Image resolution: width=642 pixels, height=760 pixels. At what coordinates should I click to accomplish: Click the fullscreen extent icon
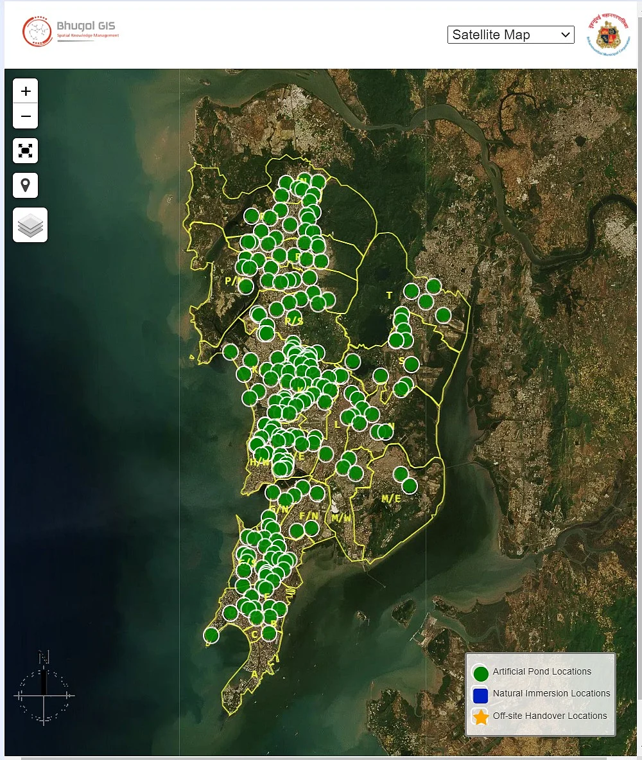click(25, 151)
